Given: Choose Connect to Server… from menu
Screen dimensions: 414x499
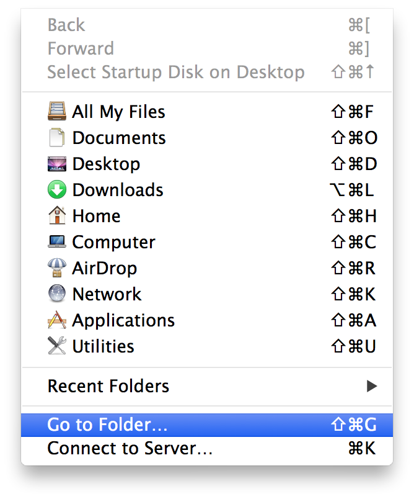Looking at the screenshot, I should (130, 448).
